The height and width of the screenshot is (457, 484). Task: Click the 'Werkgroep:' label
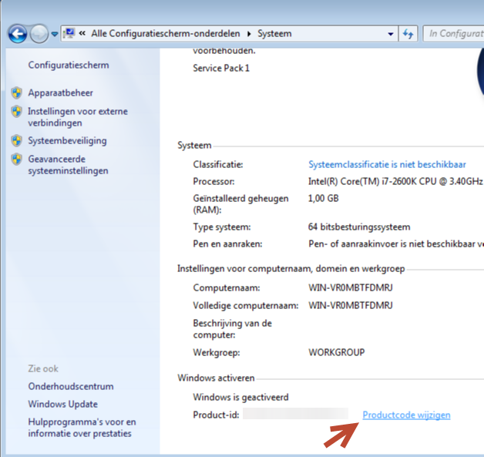tap(217, 352)
